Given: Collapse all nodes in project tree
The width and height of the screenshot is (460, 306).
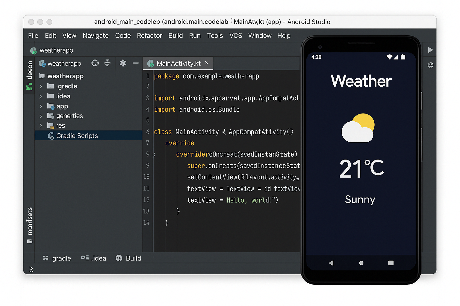Looking at the screenshot, I should [x=108, y=63].
